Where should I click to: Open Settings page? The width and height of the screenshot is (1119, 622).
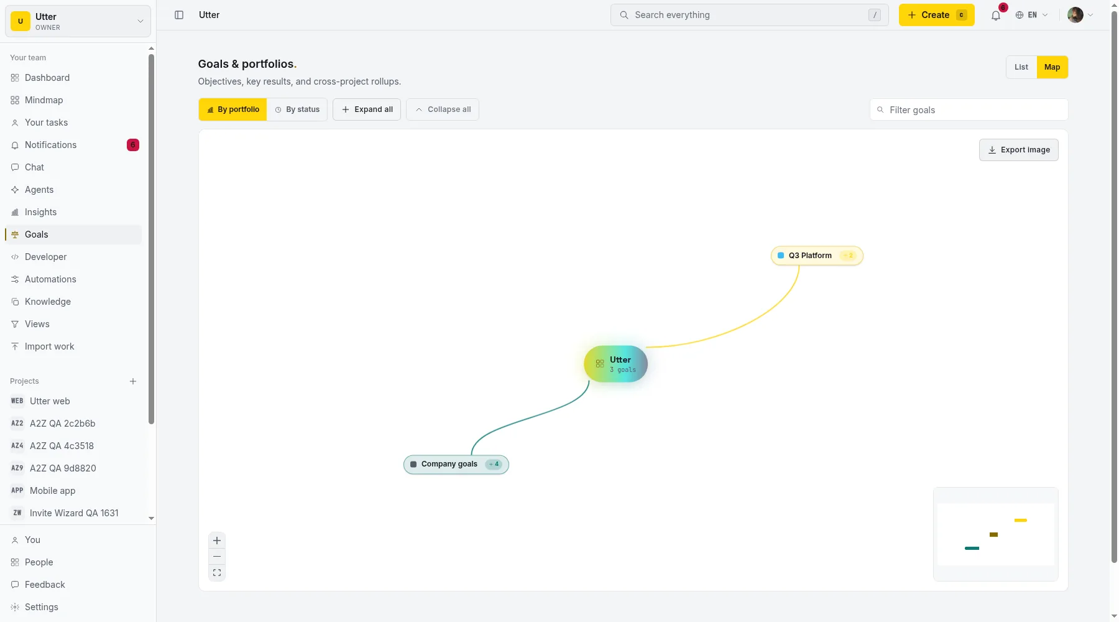click(73, 607)
